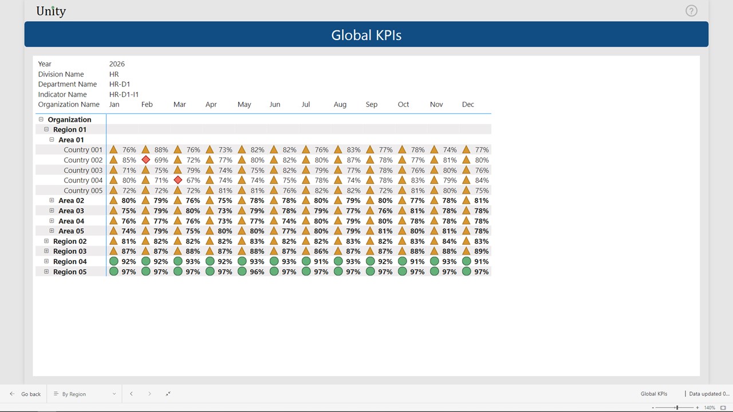Click the 140% zoom value

click(710, 408)
